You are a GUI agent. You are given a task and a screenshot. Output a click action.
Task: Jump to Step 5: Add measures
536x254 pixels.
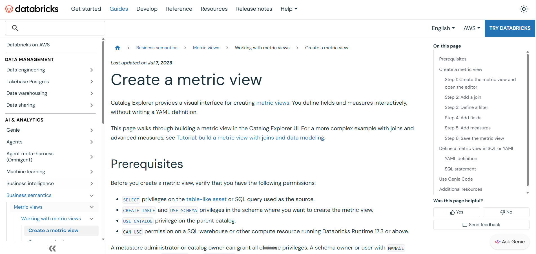(x=468, y=128)
